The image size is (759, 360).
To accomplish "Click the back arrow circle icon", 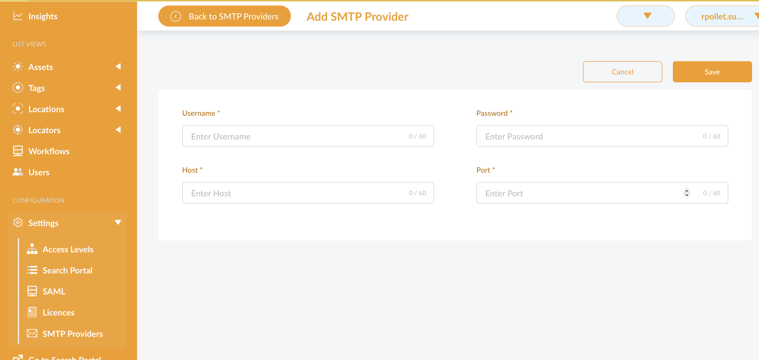I will (176, 17).
